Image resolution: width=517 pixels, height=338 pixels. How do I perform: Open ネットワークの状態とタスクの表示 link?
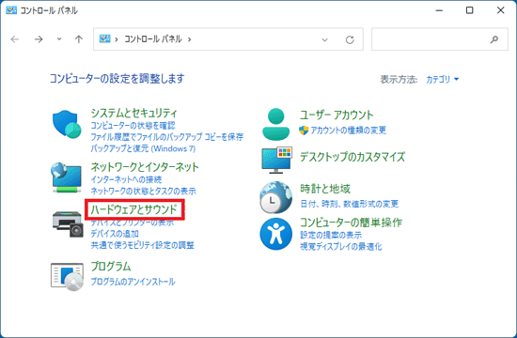click(x=143, y=191)
